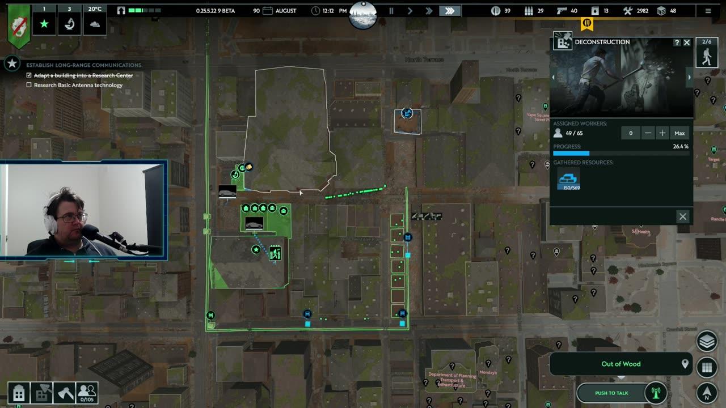Viewport: 726px width, 408px height.
Task: Select the triple fast-forward speed
Action: pos(450,11)
